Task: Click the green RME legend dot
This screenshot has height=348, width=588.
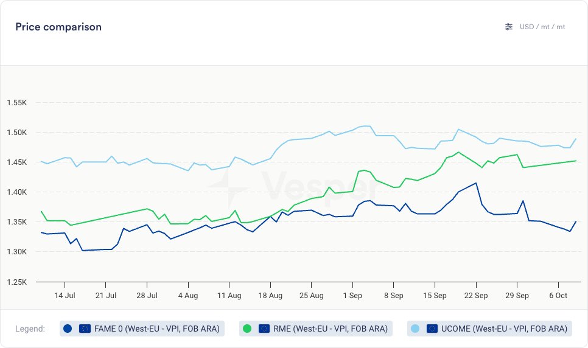Action: point(247,329)
